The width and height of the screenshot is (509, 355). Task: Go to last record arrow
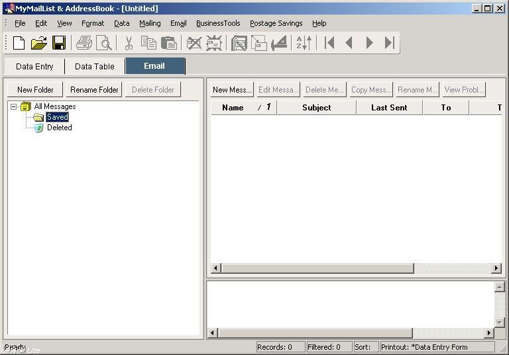pyautogui.click(x=389, y=43)
